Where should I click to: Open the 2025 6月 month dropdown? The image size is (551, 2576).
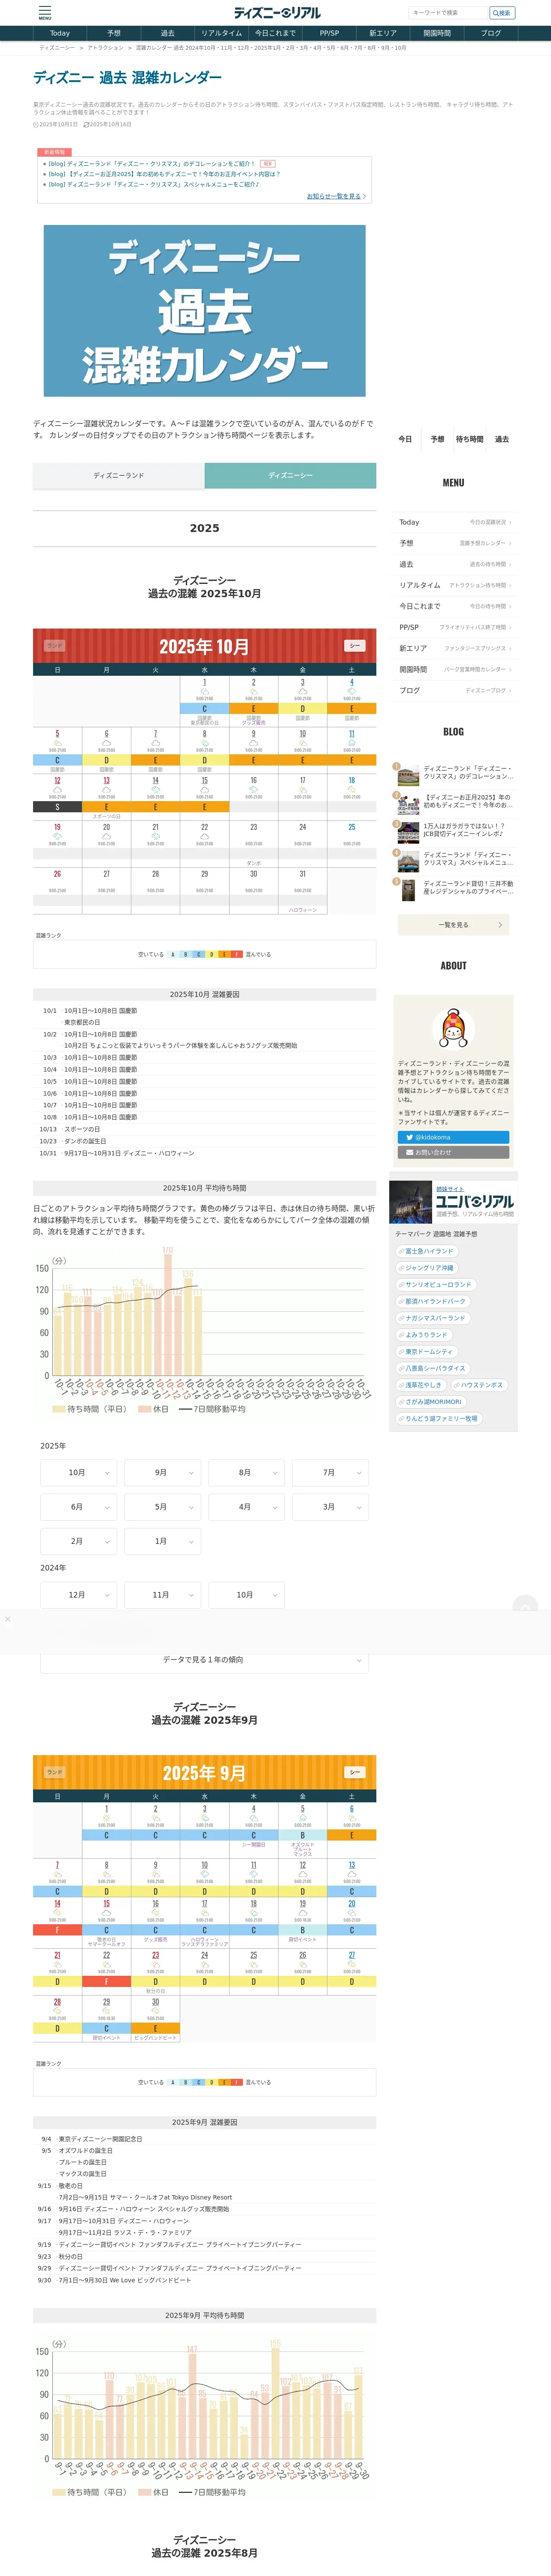click(78, 1507)
